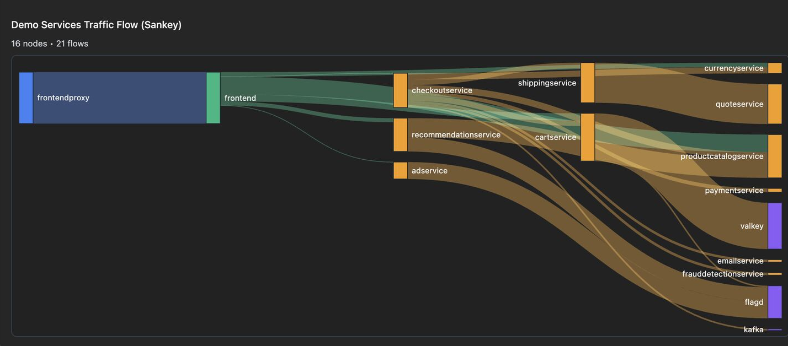
Task: Click the frontend node block
Action: 214,98
